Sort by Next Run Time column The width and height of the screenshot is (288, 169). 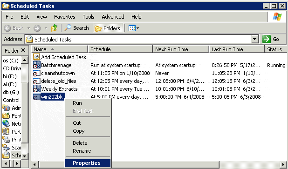tap(181, 49)
